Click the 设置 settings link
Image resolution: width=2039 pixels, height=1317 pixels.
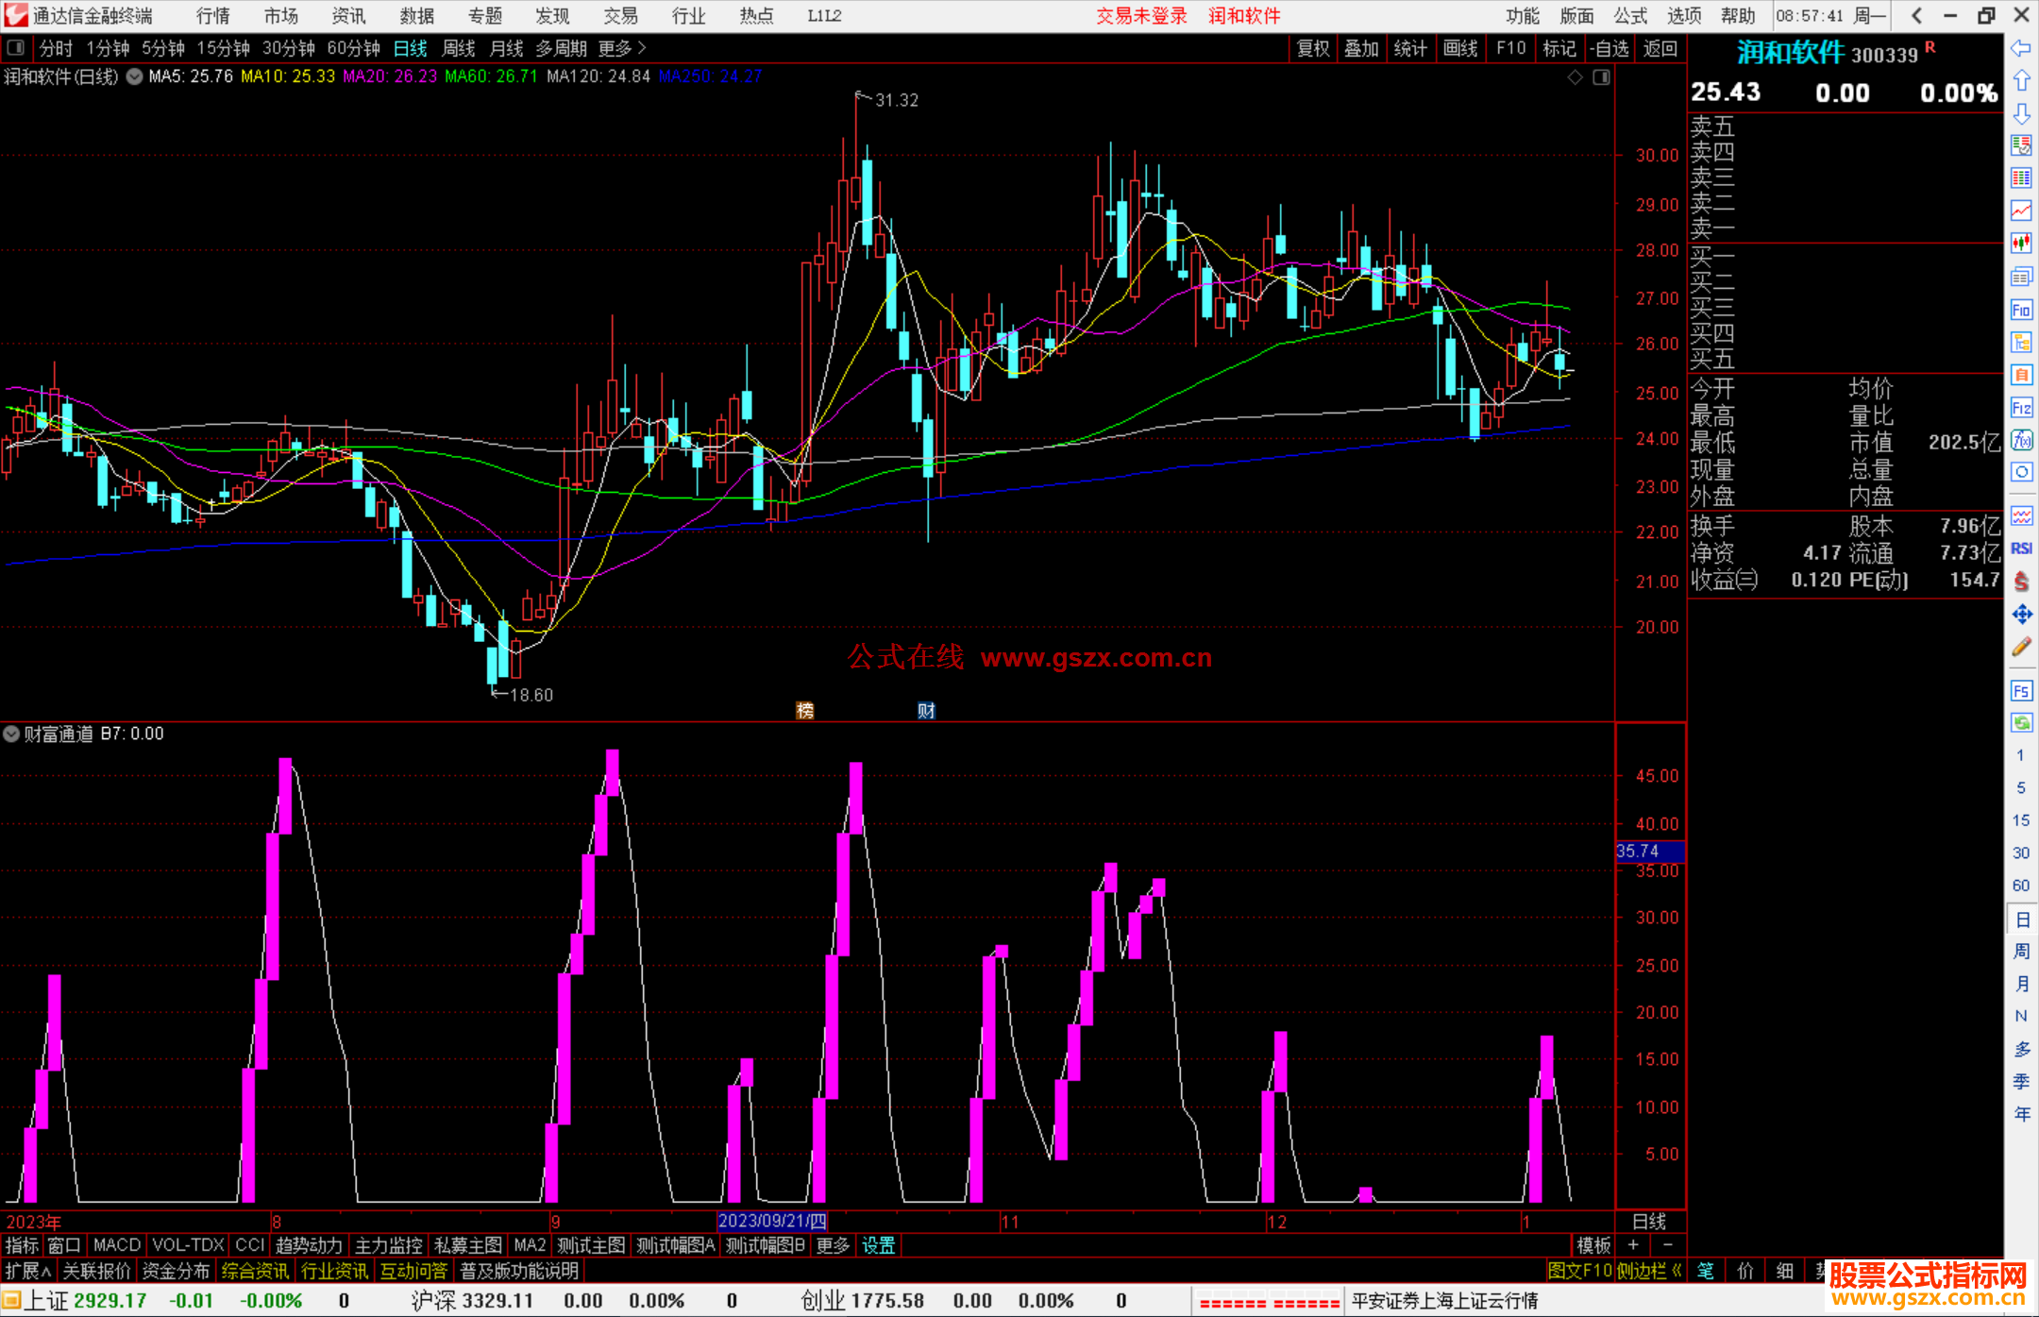[x=878, y=1245]
